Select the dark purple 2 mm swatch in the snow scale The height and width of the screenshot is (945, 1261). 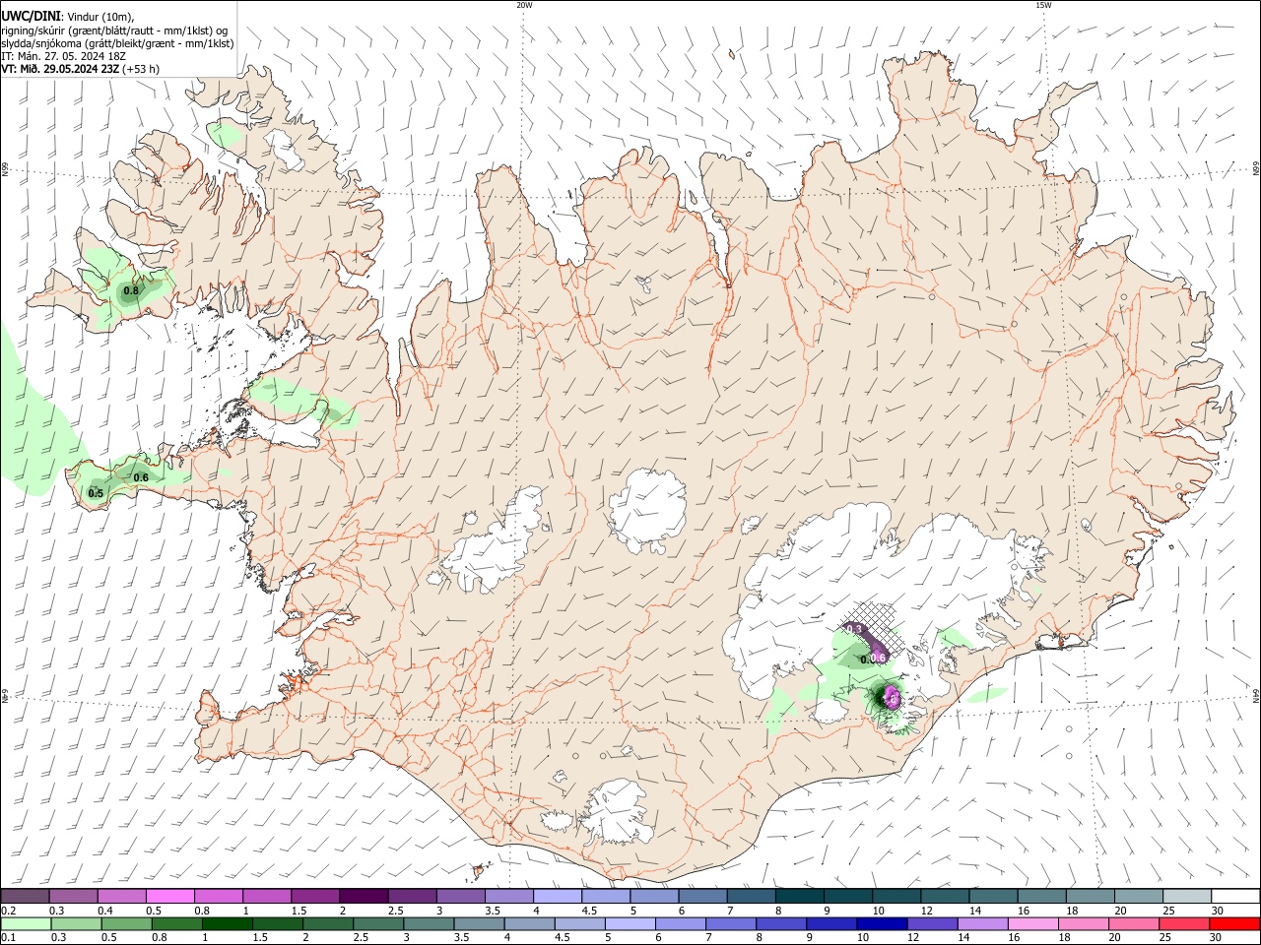(364, 896)
